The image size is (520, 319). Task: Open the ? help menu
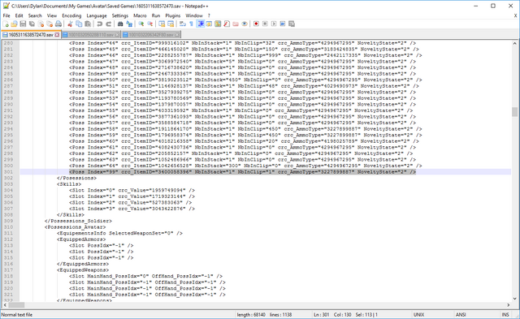click(209, 15)
